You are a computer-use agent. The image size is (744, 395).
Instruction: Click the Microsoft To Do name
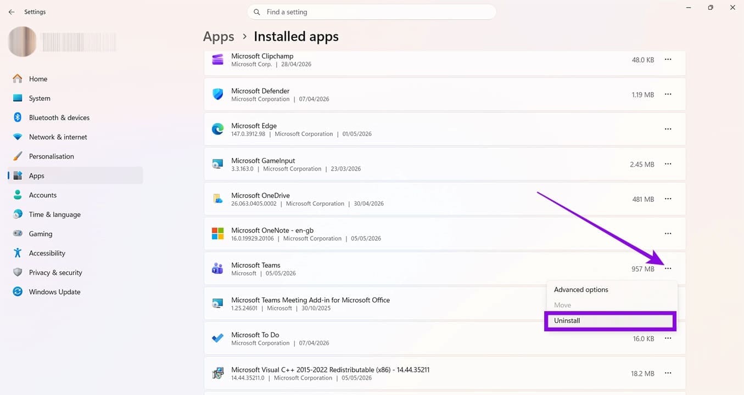coord(255,335)
